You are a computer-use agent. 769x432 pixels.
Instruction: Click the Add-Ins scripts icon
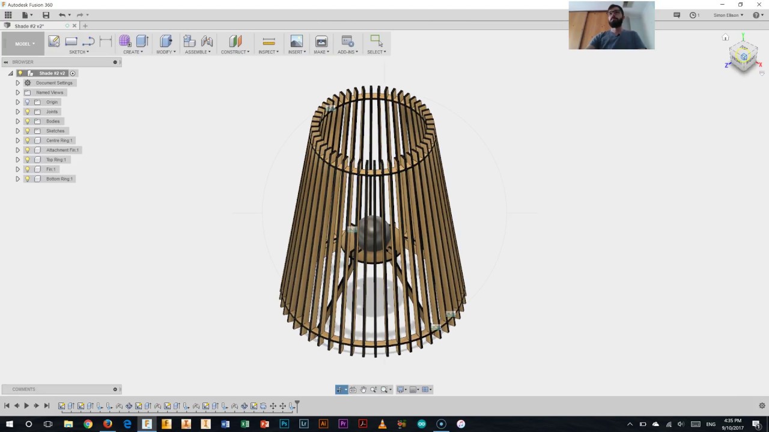pos(347,41)
